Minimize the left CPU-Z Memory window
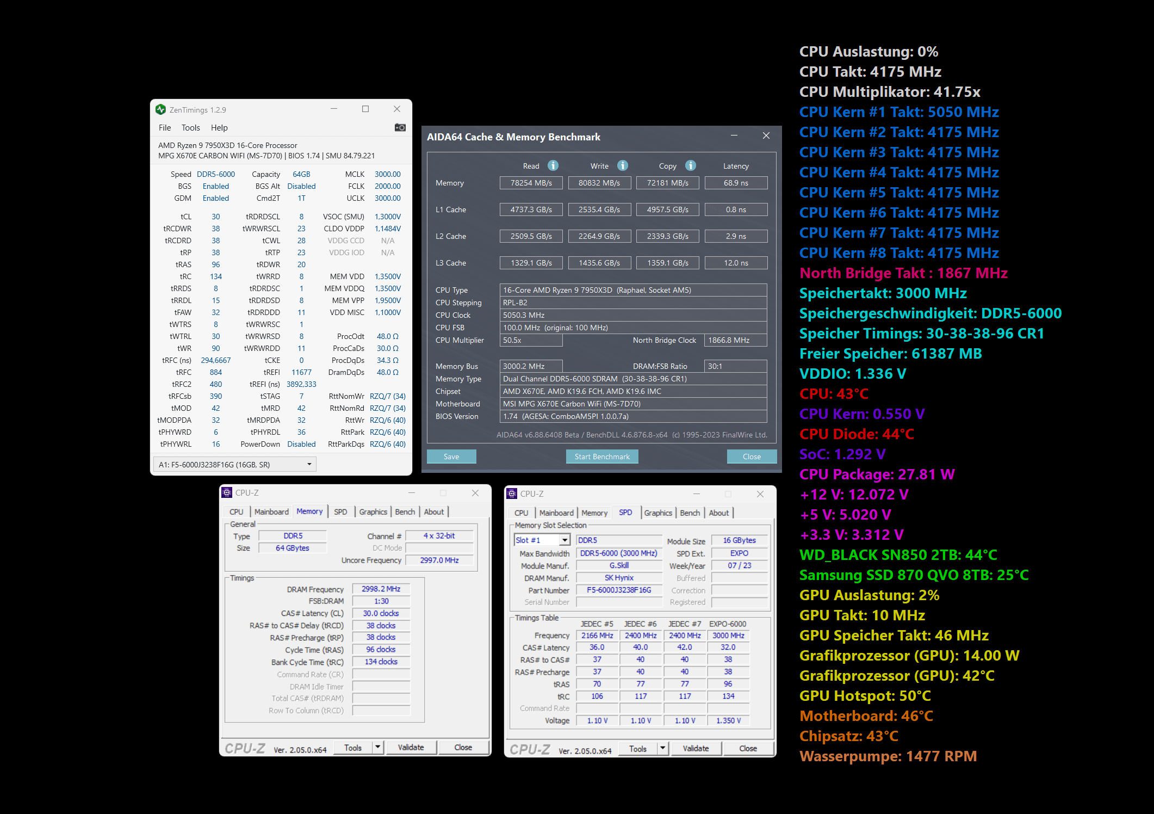1154x814 pixels. pyautogui.click(x=412, y=493)
